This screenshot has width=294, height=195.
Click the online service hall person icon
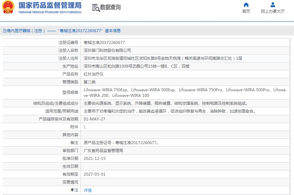273,5
